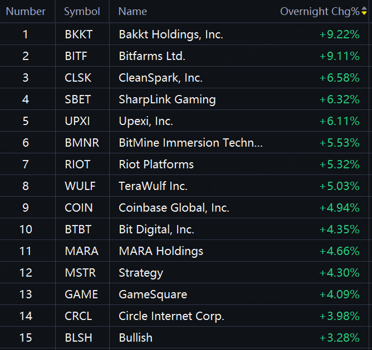The width and height of the screenshot is (372, 350).
Task: Open the BKKT ticker symbol
Action: 79,34
